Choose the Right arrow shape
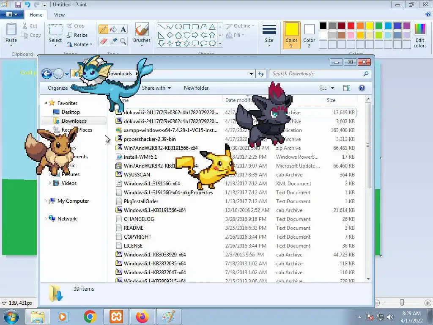433x325 pixels. [195, 35]
